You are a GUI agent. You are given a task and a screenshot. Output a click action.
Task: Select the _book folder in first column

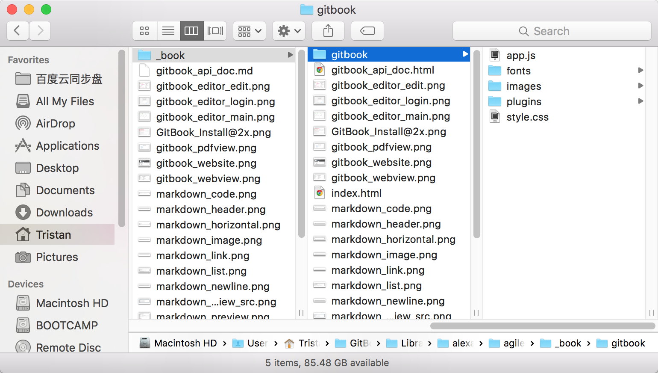click(x=214, y=55)
